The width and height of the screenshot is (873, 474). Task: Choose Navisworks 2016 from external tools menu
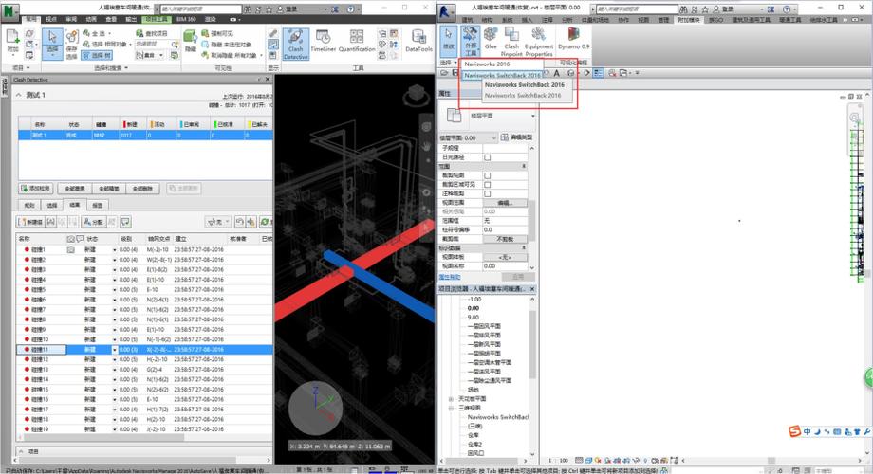[487, 64]
